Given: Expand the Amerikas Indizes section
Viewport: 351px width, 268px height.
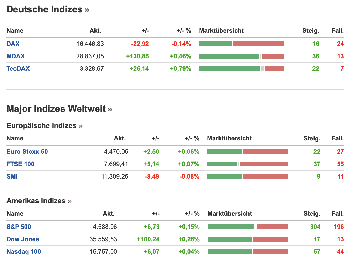Looking at the screenshot, I should [x=39, y=201].
